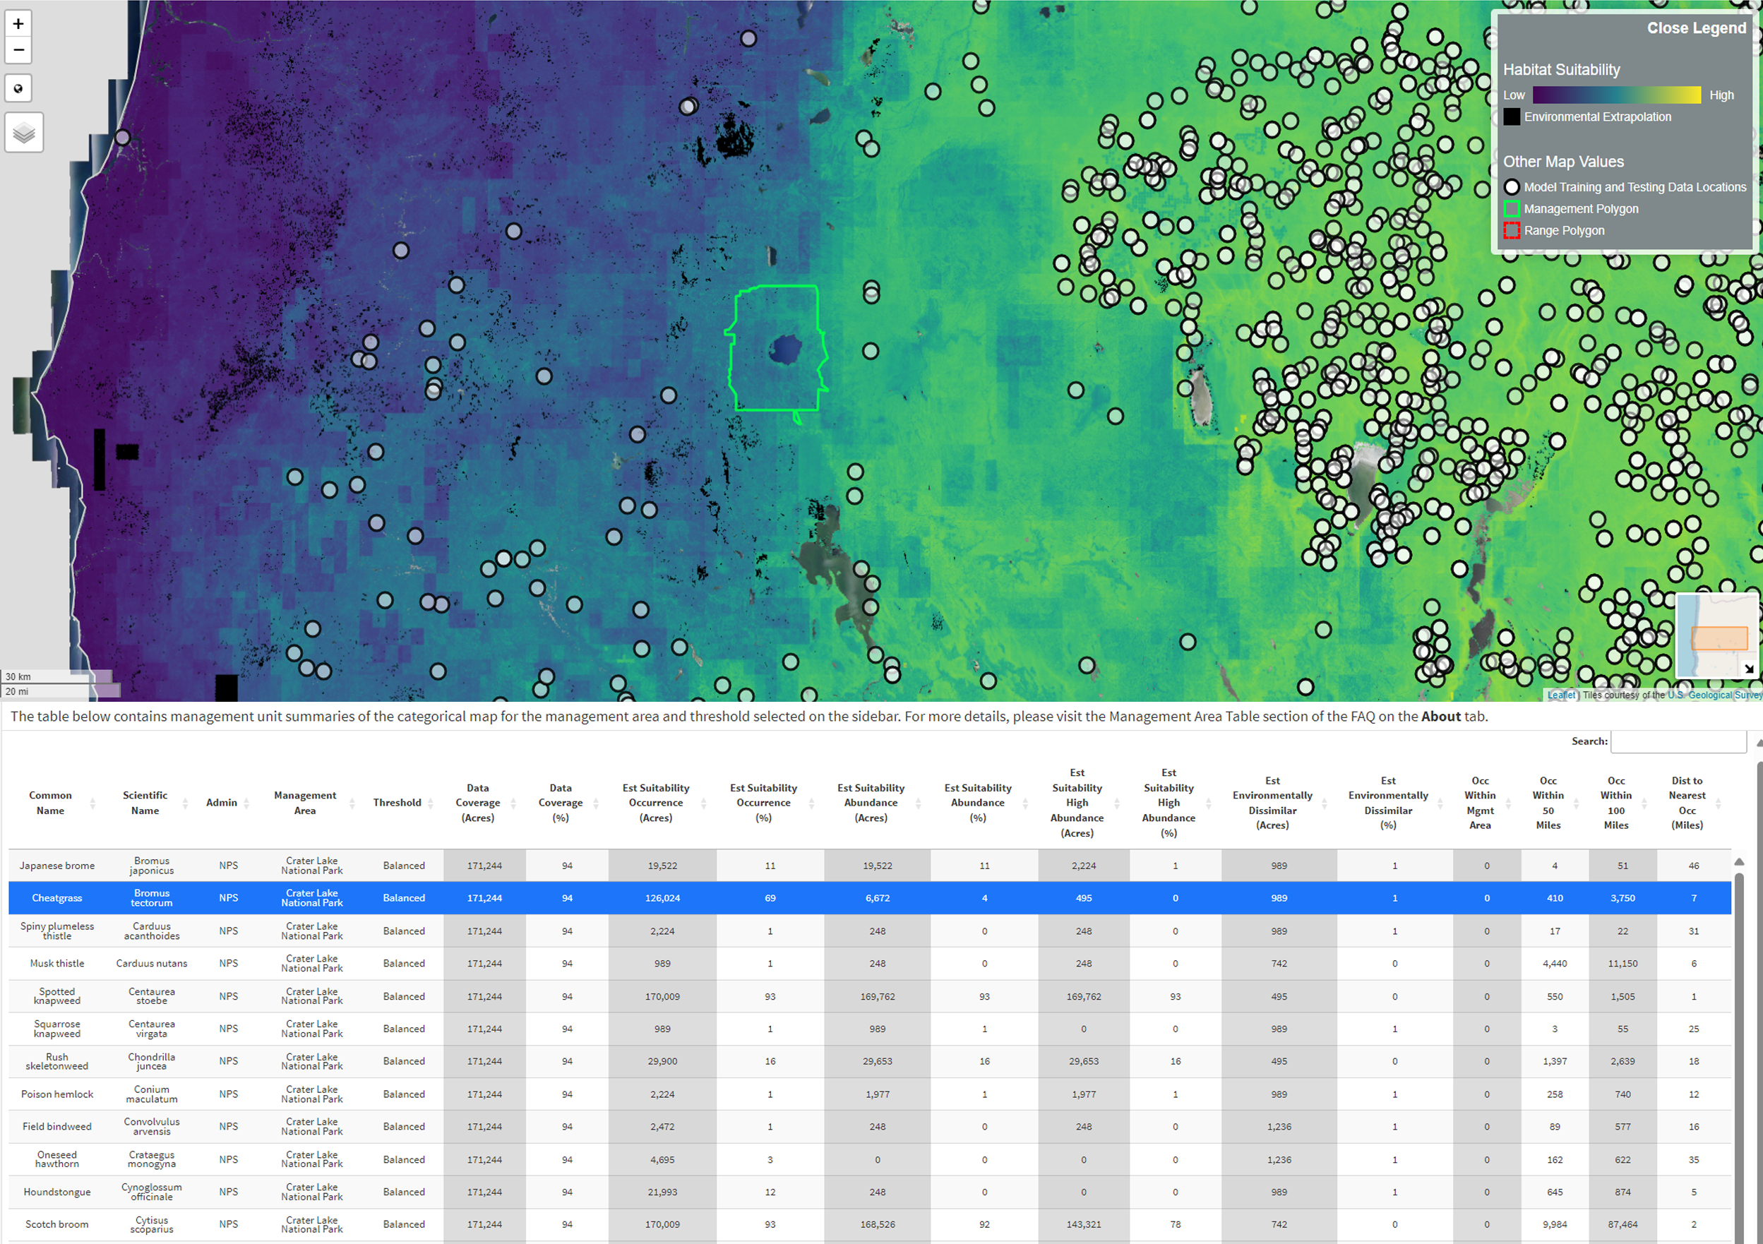Sort by Management Area column
This screenshot has height=1244, width=1763.
point(305,803)
